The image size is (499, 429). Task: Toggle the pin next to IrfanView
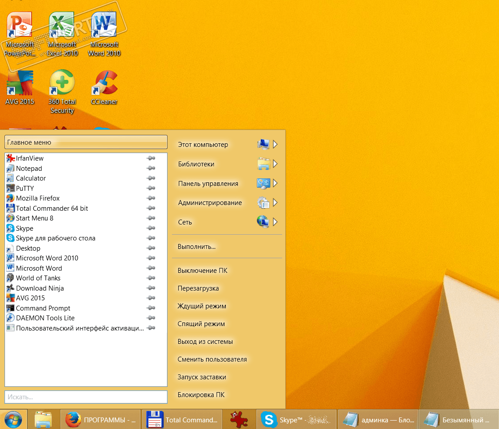[151, 158]
